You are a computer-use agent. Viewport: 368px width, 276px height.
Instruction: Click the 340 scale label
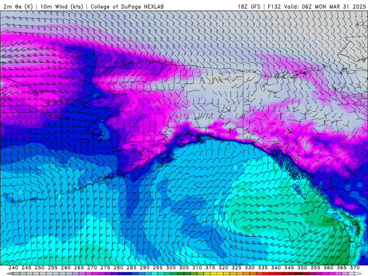tap(276, 268)
